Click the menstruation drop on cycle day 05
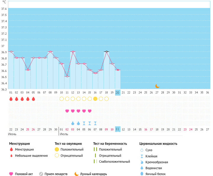The width and height of the screenshot is (213, 176). click(33, 99)
